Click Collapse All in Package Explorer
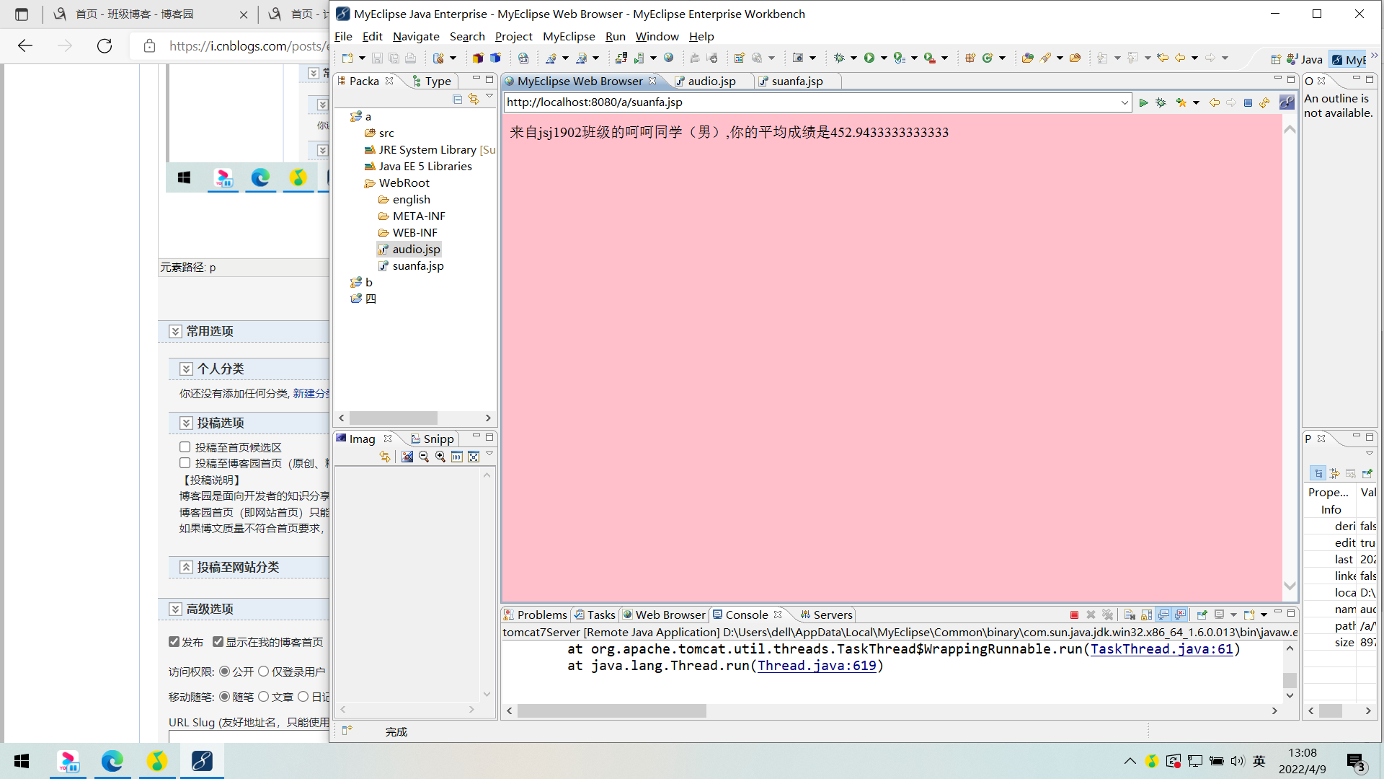1384x779 pixels. (457, 99)
